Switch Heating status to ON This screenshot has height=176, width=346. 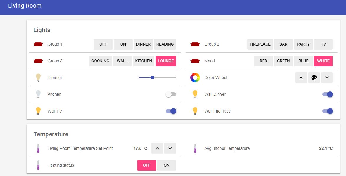coord(167,165)
